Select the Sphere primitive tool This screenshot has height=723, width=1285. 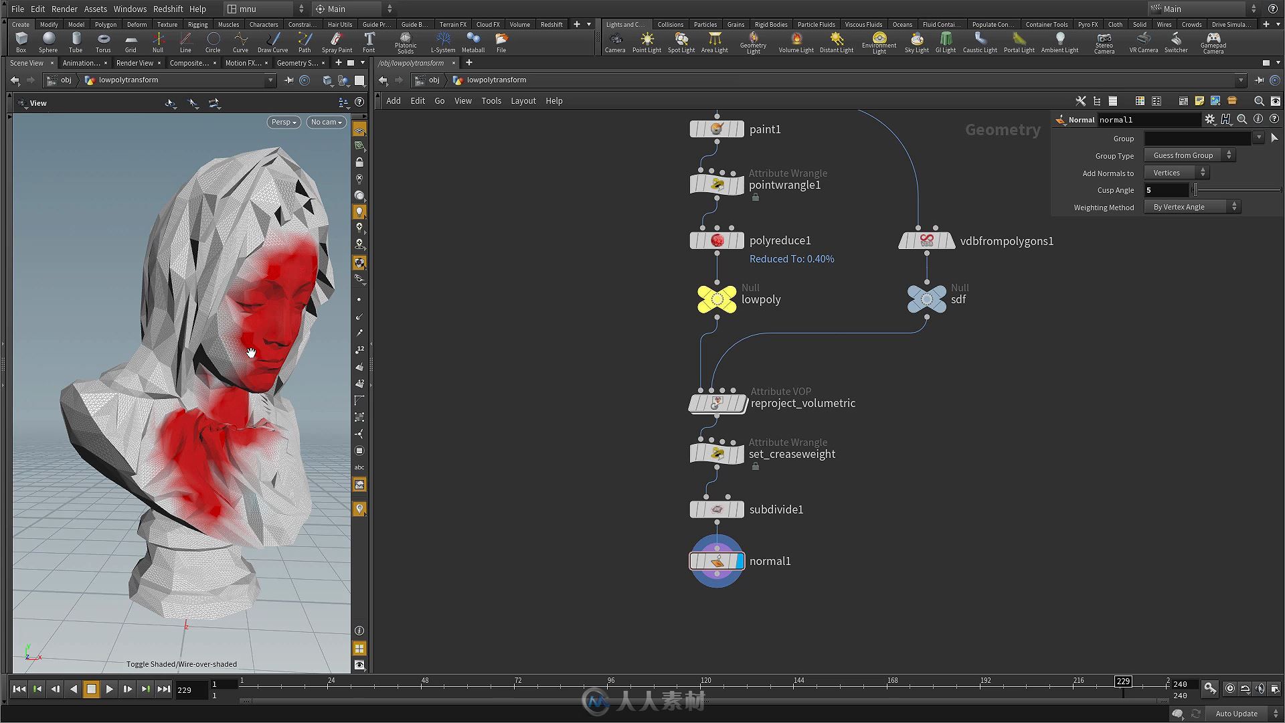pyautogui.click(x=47, y=42)
